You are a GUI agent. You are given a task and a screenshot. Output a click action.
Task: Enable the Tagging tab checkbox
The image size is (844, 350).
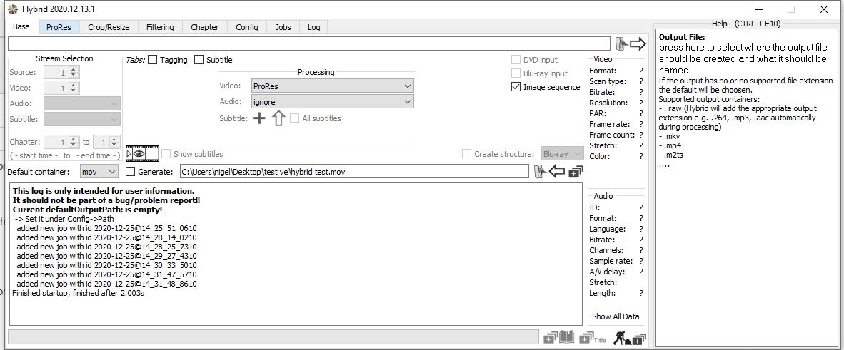[x=153, y=60]
